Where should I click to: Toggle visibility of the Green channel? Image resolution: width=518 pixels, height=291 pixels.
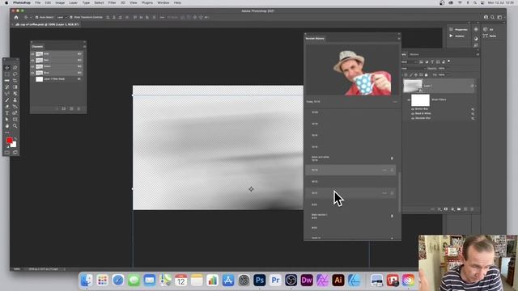pyautogui.click(x=32, y=66)
